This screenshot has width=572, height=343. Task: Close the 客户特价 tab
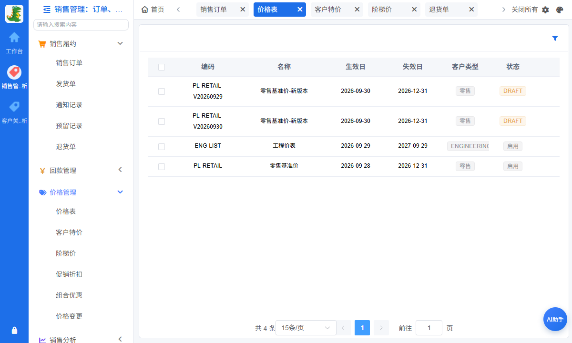357,9
